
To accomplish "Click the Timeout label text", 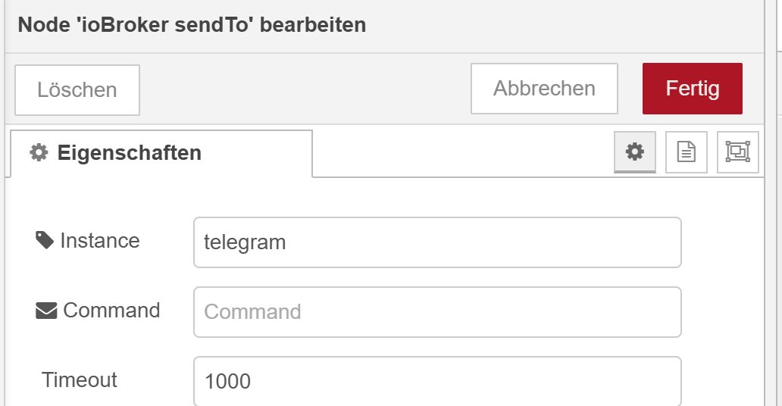I will click(80, 379).
